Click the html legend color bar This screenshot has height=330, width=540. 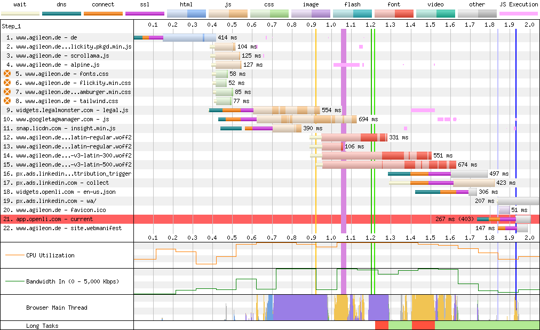[186, 14]
